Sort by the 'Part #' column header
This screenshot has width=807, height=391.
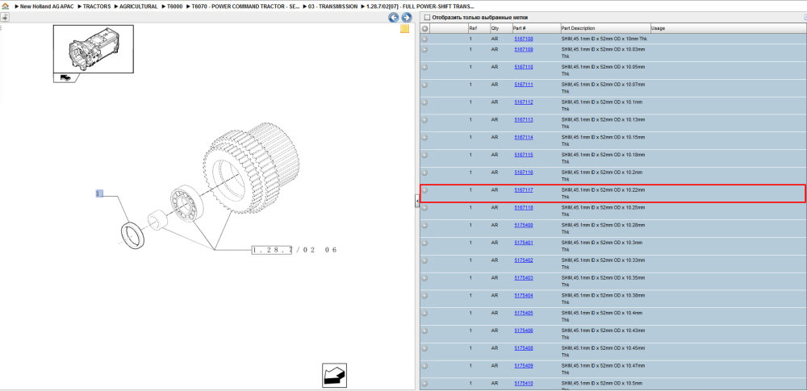tap(536, 28)
